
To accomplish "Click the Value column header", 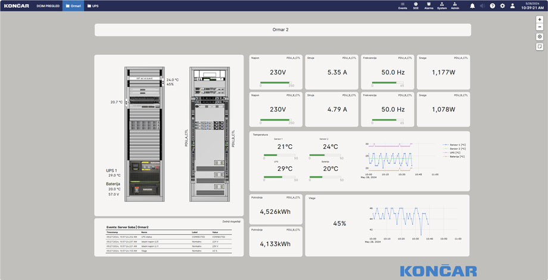I will [x=215, y=232].
